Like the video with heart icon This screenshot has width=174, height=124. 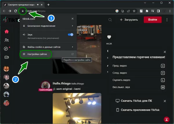[109, 37]
